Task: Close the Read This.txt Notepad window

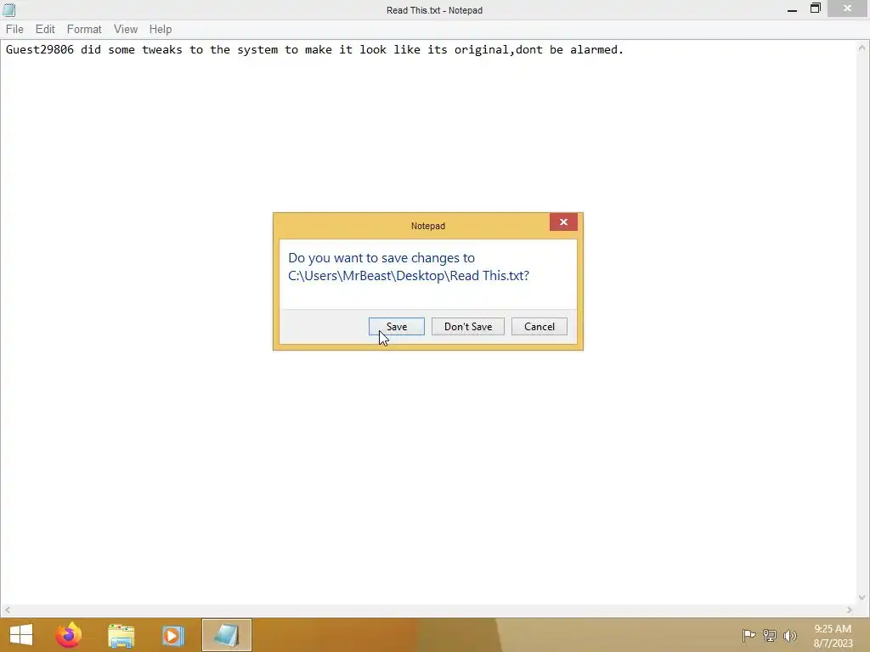Action: point(847,8)
